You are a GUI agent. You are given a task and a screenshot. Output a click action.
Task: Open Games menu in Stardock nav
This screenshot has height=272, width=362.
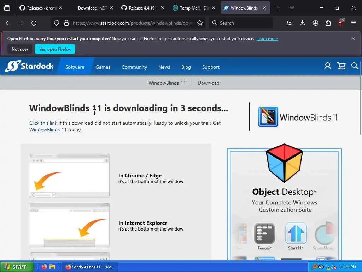pyautogui.click(x=103, y=67)
